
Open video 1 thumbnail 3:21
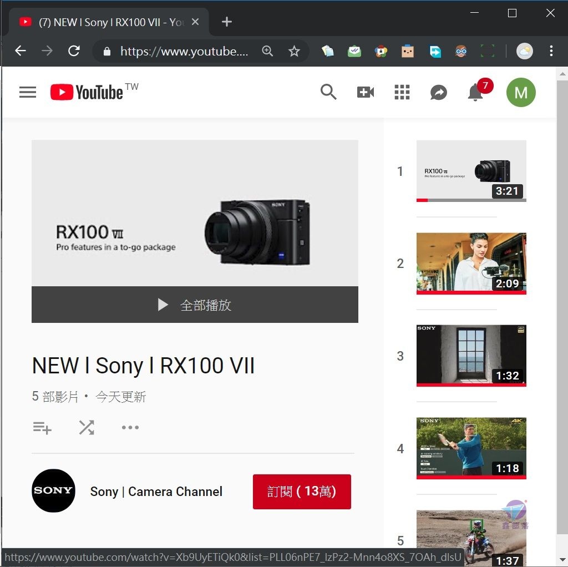pyautogui.click(x=471, y=171)
